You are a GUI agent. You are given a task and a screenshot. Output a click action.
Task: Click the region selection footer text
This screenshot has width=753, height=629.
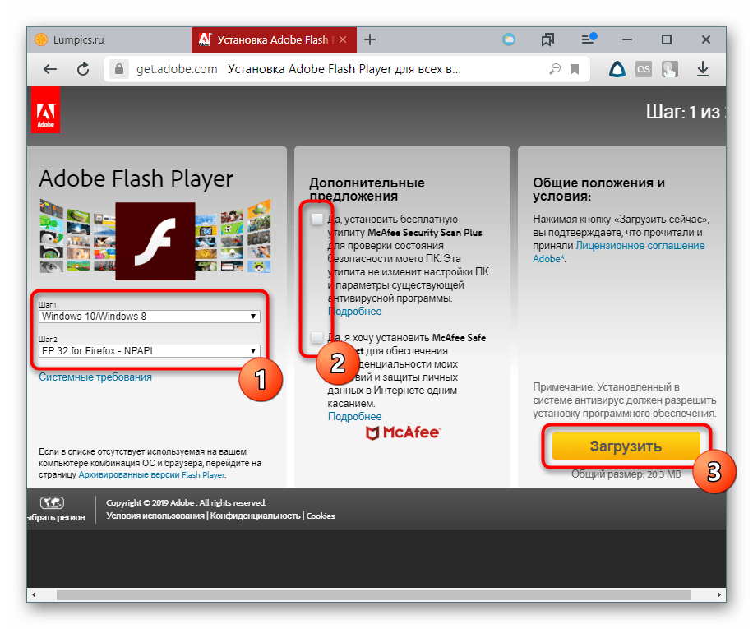[x=56, y=518]
